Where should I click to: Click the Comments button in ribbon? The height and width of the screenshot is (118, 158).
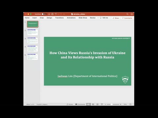127,18
